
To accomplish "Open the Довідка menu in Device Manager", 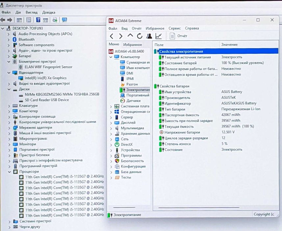I will tap(49, 13).
